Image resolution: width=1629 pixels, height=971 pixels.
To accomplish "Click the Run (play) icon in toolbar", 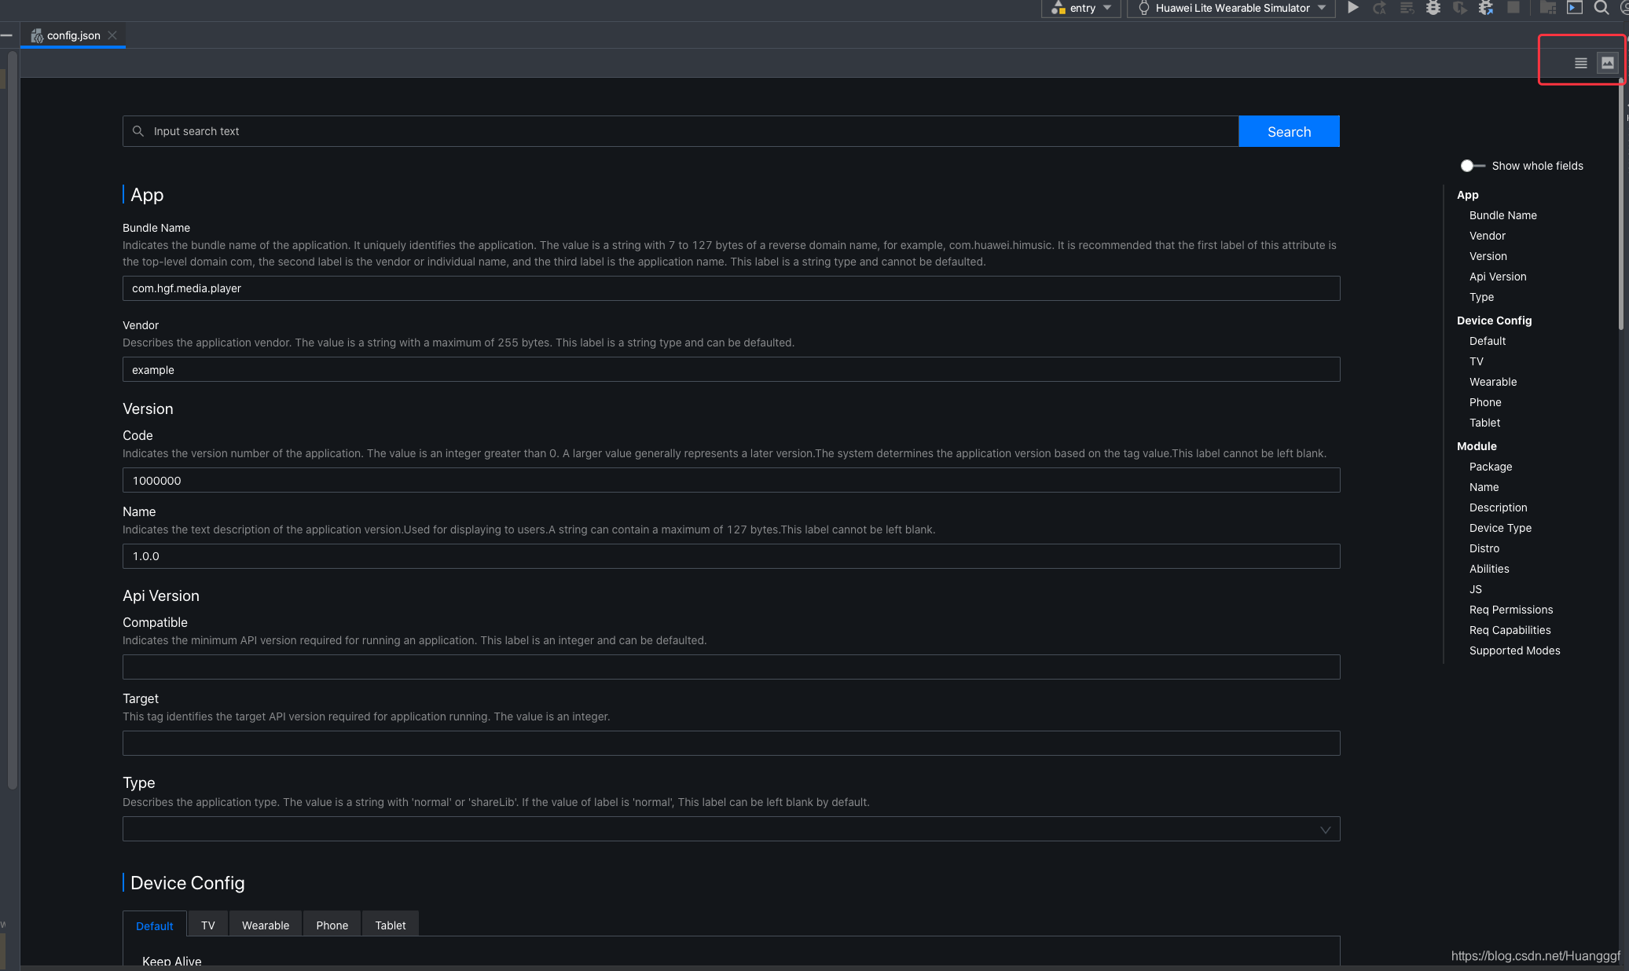I will click(1352, 8).
